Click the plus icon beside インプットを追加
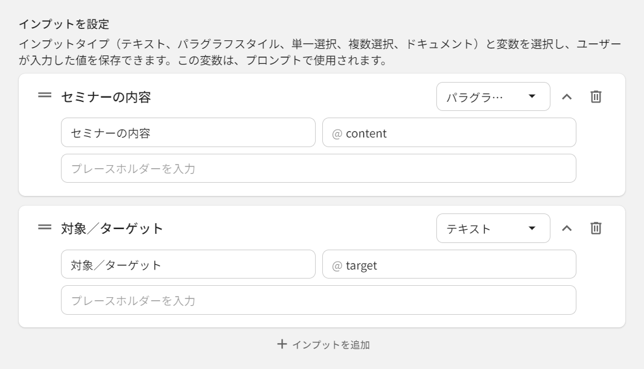The width and height of the screenshot is (644, 369). coord(282,344)
